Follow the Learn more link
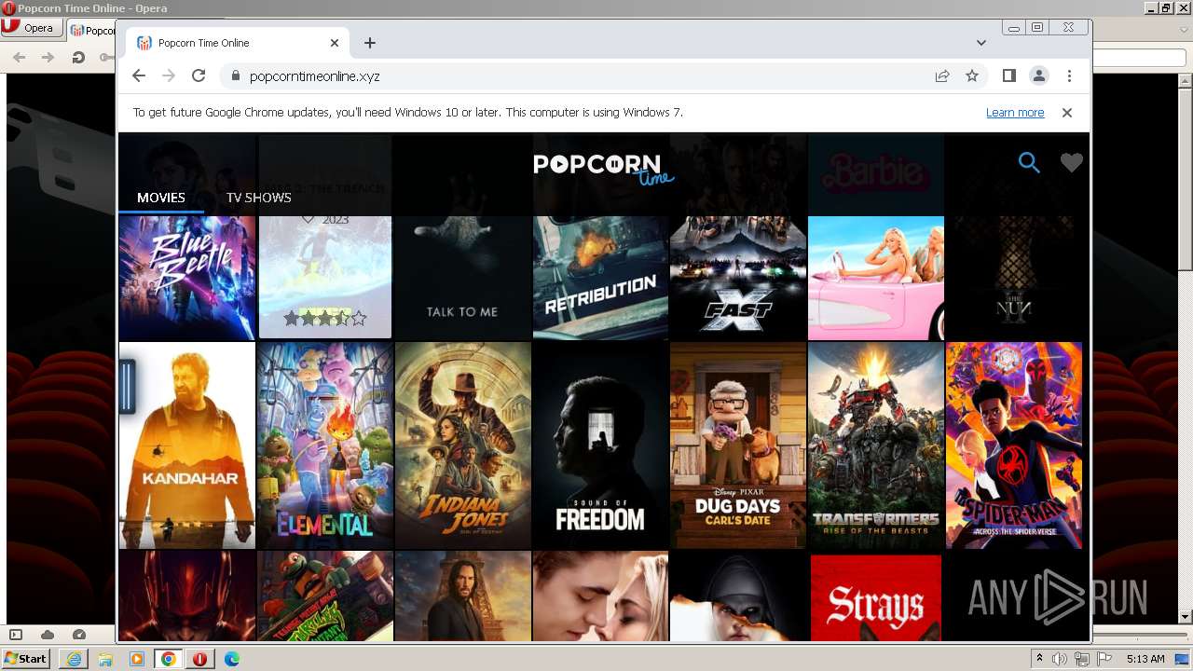Viewport: 1193px width, 671px height. 1015,112
